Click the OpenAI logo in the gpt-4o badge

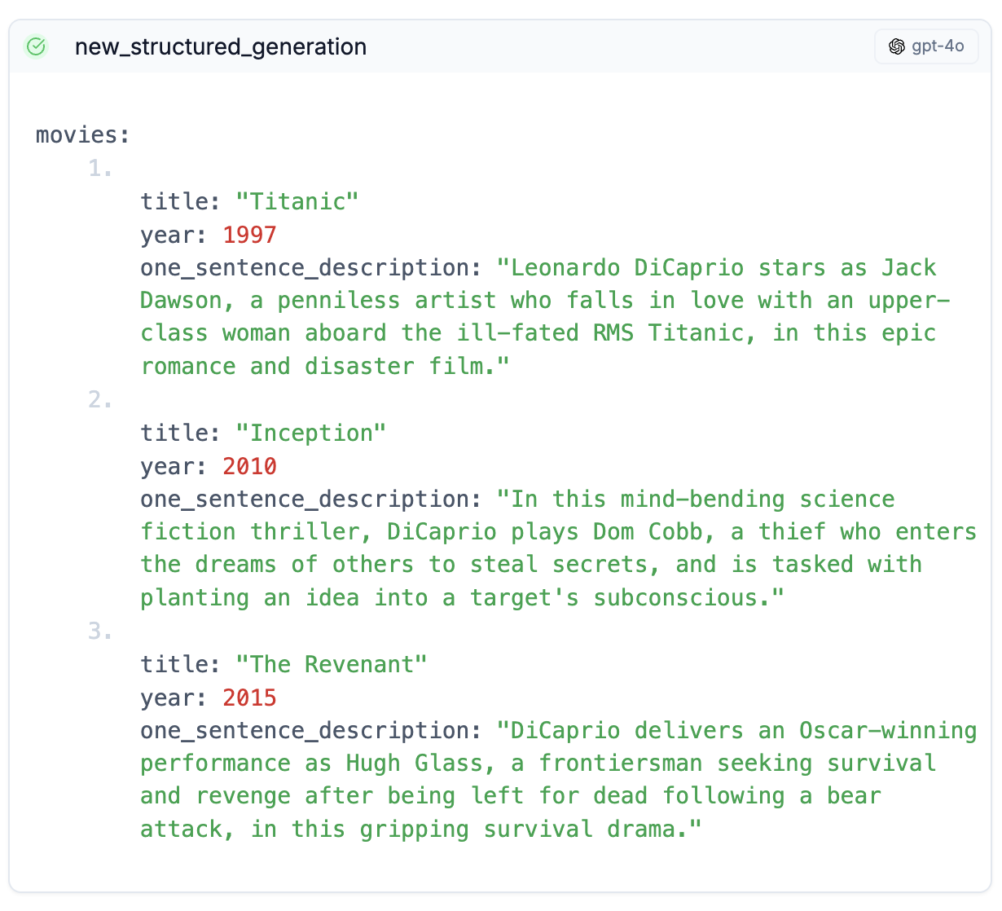click(x=897, y=46)
